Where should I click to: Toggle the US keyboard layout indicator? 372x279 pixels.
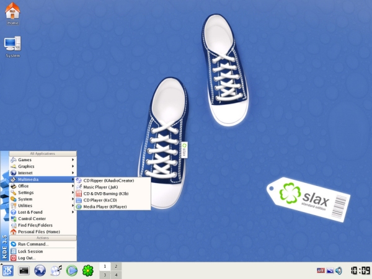pos(321,270)
